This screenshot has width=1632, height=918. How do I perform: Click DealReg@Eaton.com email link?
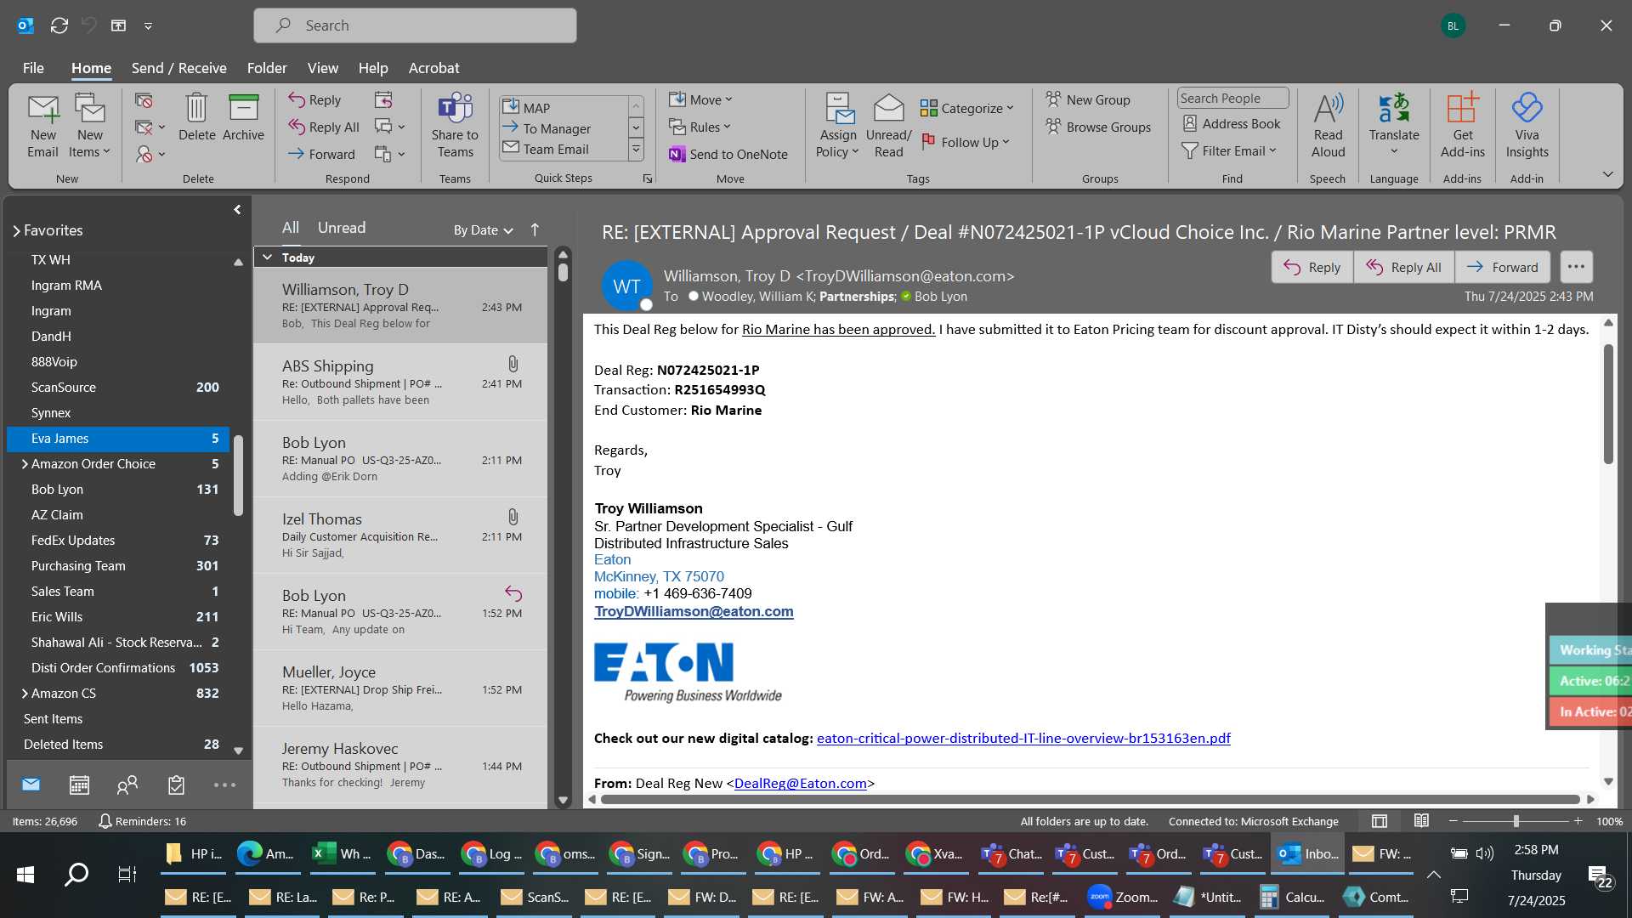point(801,783)
